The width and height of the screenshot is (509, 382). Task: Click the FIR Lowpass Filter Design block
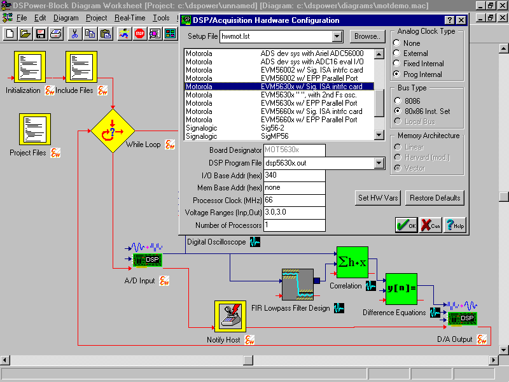coord(298,285)
